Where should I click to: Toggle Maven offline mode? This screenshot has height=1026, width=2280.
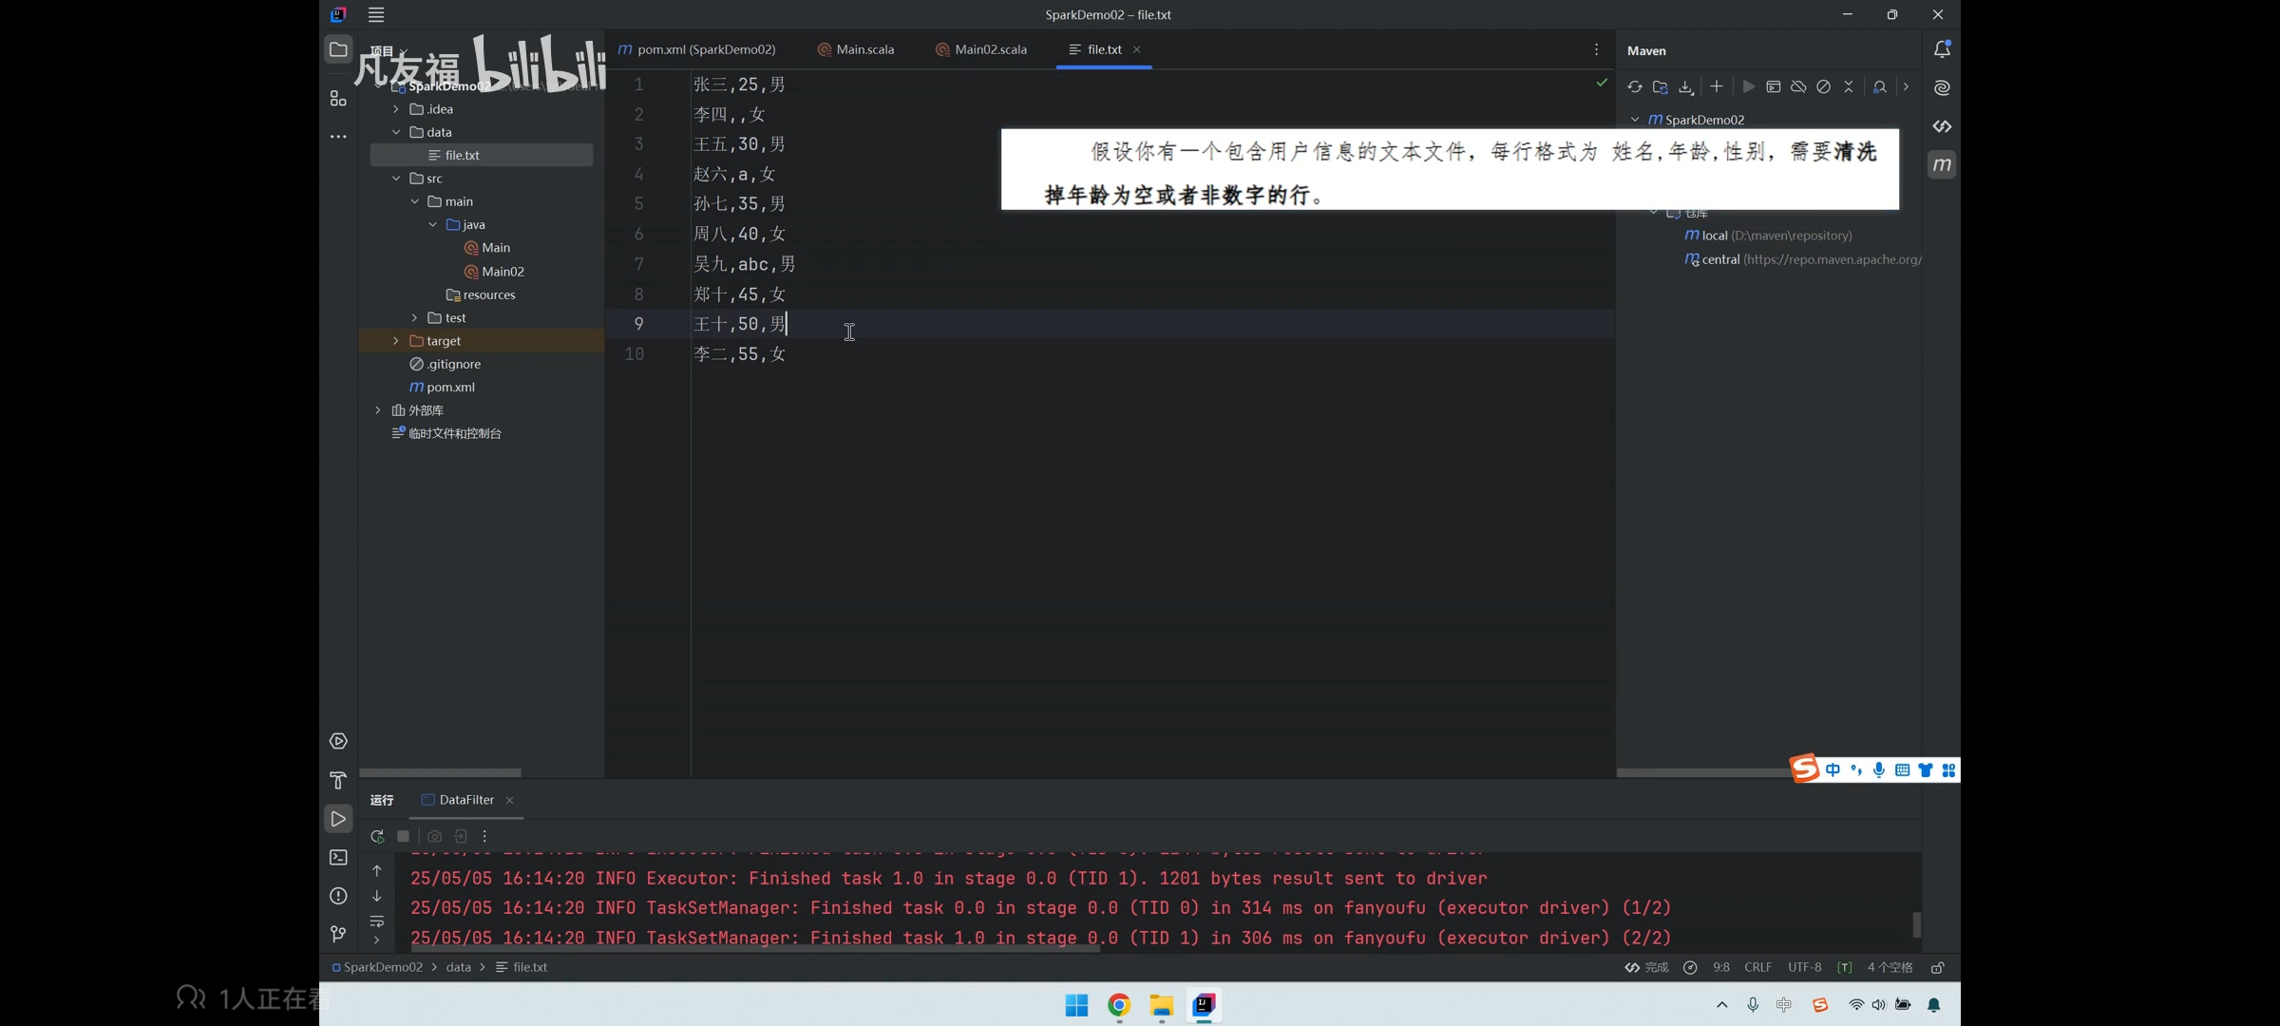pos(1798,87)
